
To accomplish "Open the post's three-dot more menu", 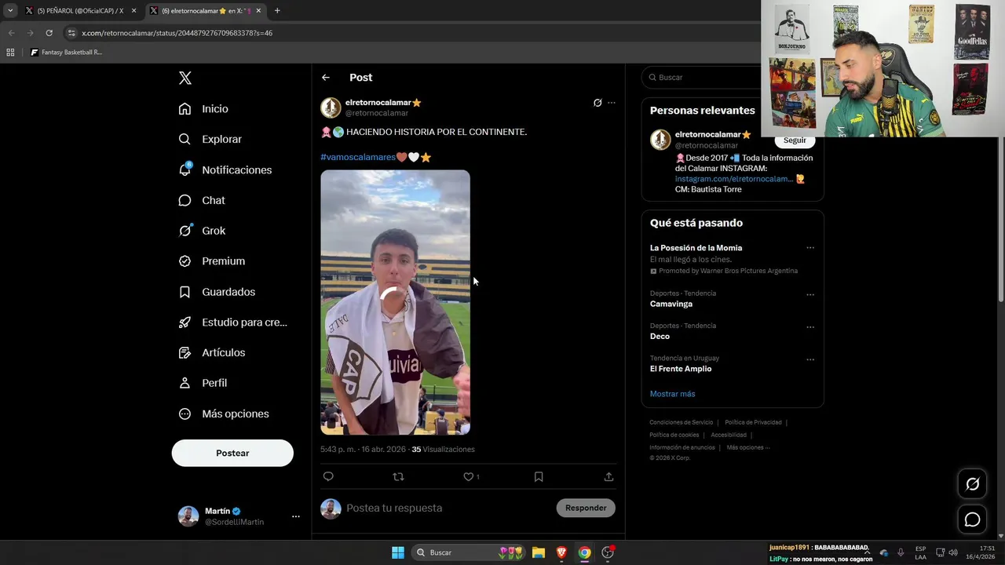I will [612, 103].
